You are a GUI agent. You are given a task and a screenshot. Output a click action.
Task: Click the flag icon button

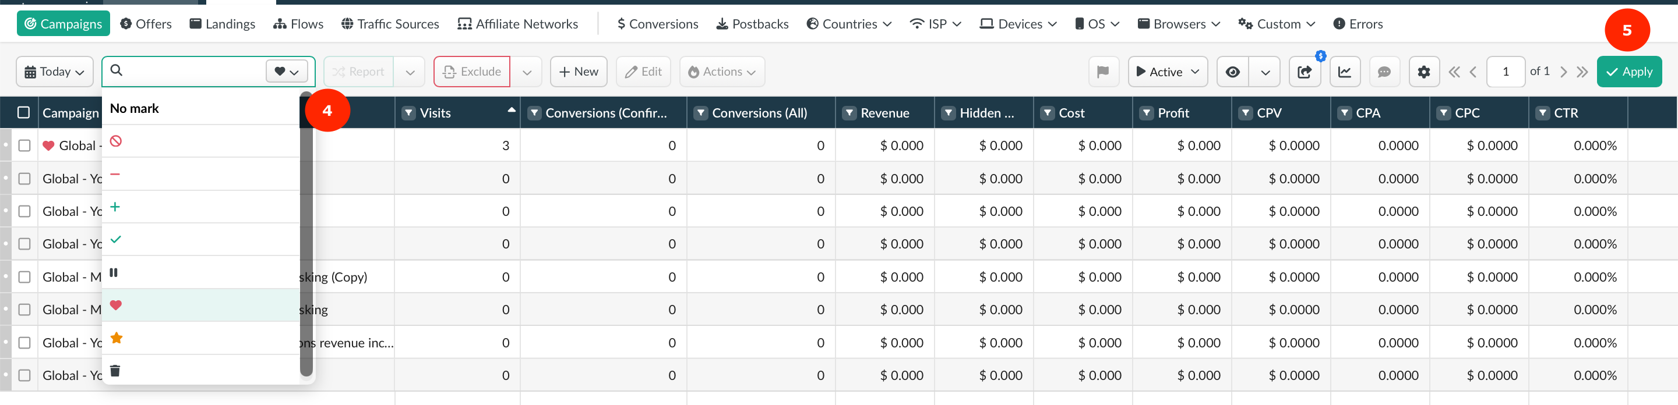[1102, 72]
